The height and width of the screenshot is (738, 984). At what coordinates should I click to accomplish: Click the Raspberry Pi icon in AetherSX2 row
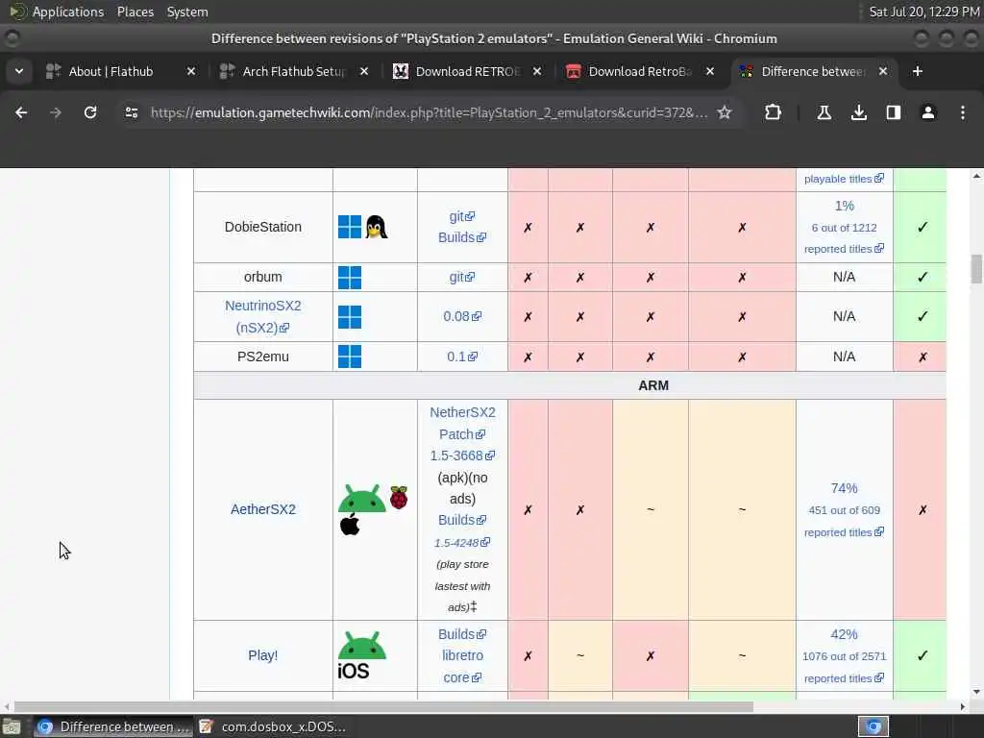point(399,497)
